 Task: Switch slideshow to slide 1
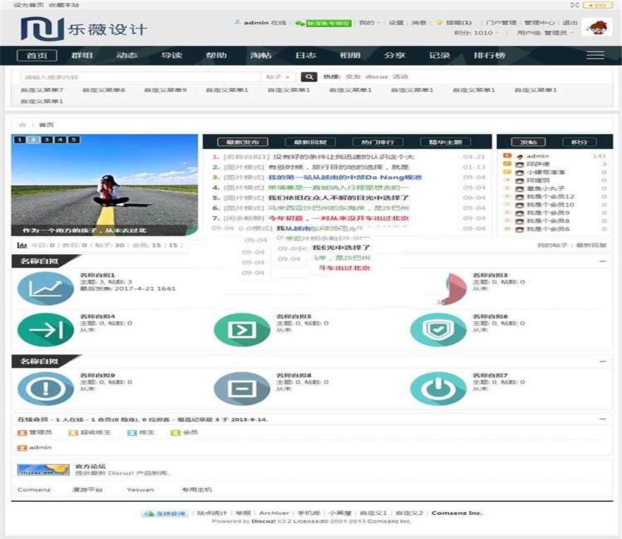point(19,140)
